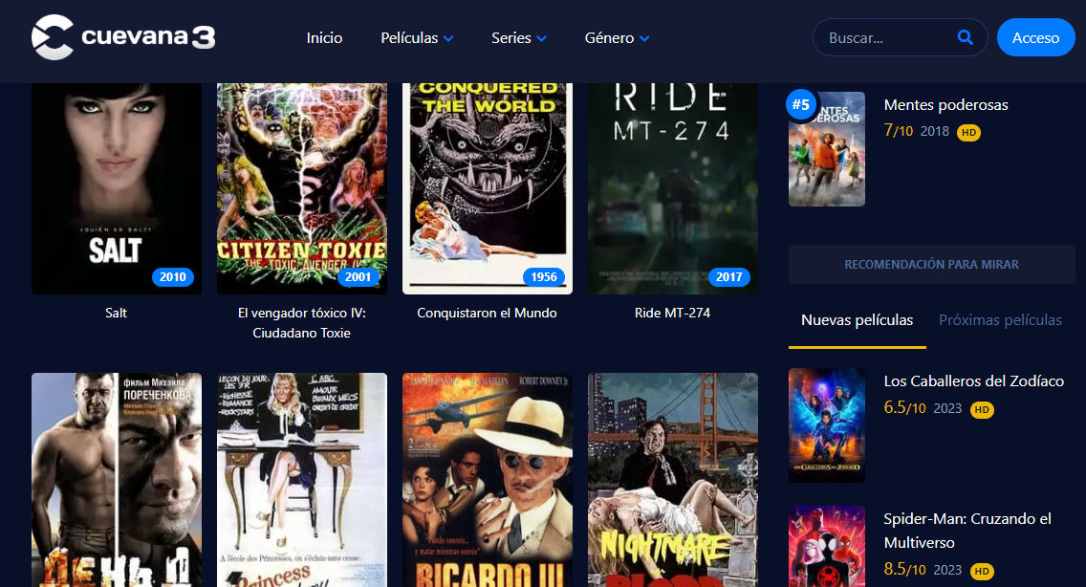Expand the Películas dropdown menu
This screenshot has height=587, width=1086.
click(417, 38)
